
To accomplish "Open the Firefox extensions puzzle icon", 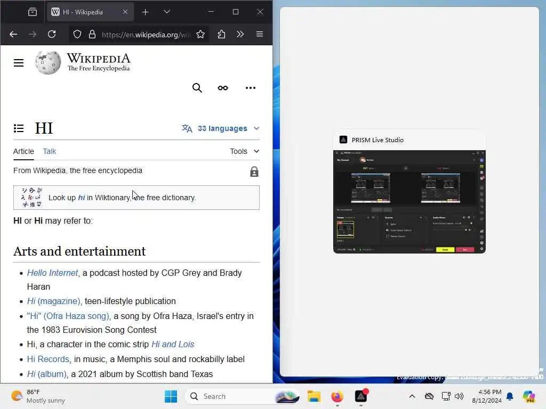I will pos(221,34).
